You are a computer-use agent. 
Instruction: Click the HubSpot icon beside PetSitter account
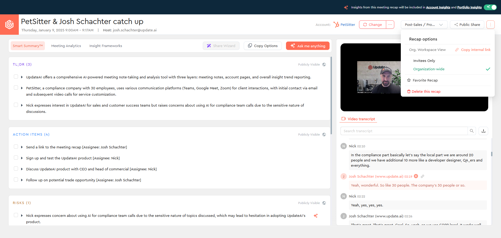click(336, 25)
